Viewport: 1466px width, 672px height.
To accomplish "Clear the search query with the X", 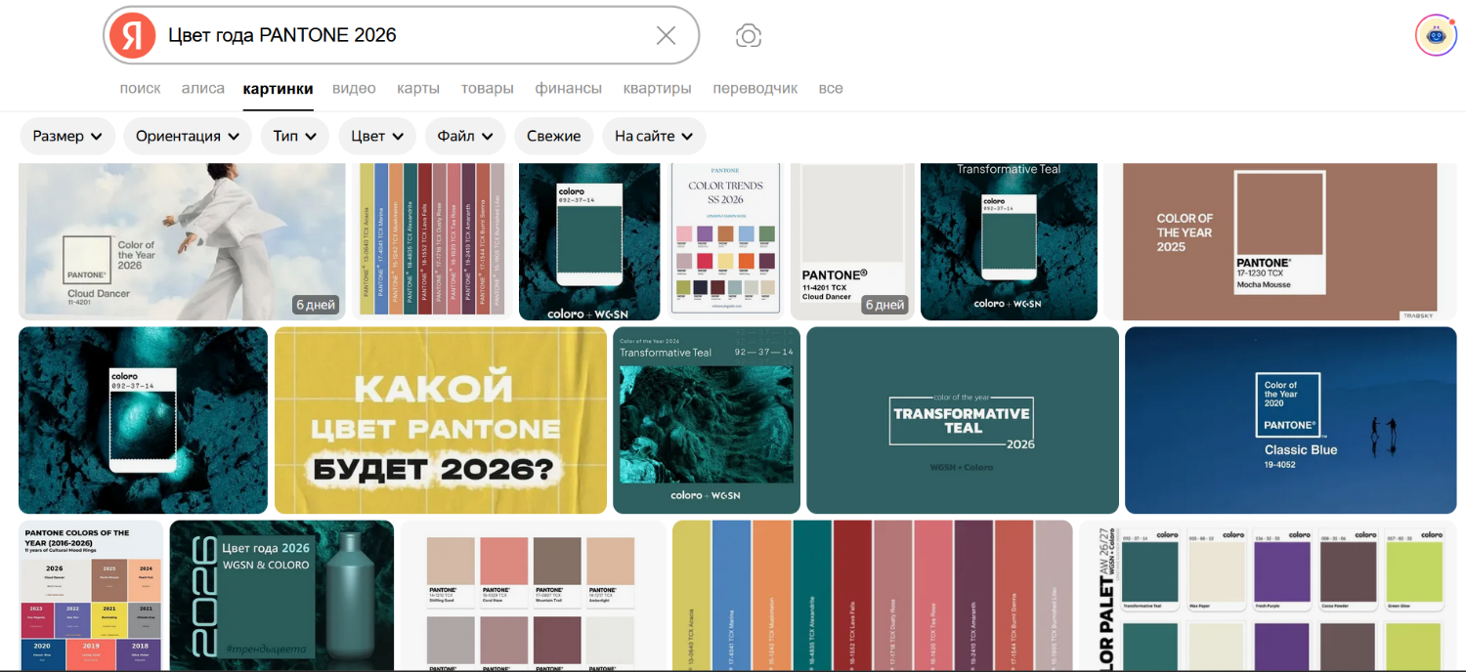I will [x=666, y=35].
